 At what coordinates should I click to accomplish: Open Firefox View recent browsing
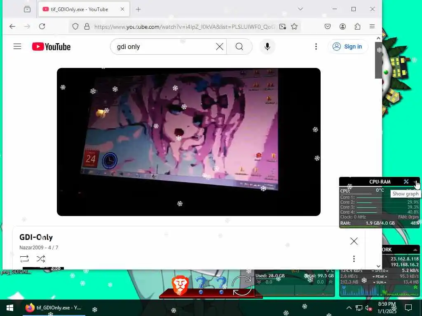coord(27,9)
